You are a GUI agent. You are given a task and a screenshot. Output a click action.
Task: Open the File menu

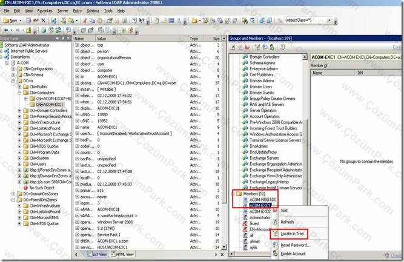click(7, 11)
